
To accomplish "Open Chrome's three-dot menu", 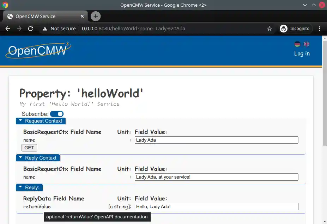I will tap(319, 29).
